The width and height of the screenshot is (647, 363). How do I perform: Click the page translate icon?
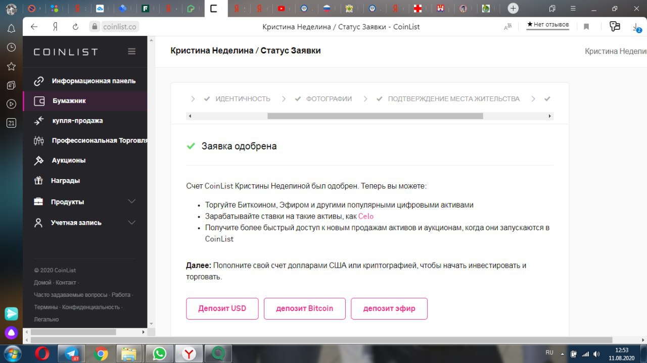[508, 27]
